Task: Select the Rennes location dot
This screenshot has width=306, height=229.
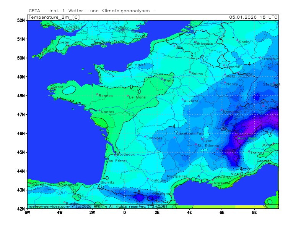Action: click(97, 94)
